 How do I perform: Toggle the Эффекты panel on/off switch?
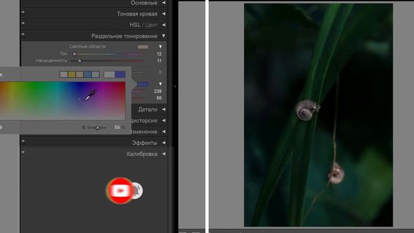[23, 141]
